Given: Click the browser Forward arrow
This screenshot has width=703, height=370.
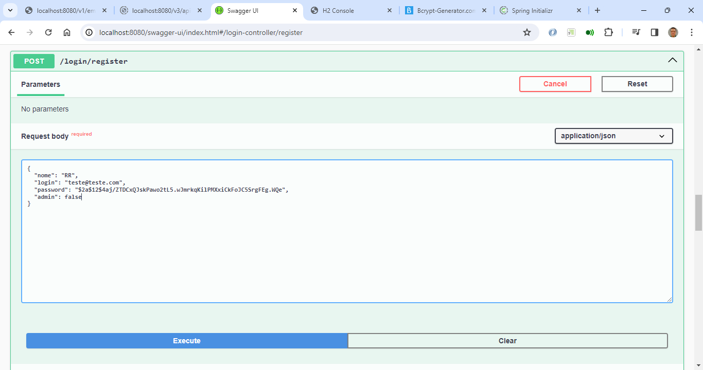Looking at the screenshot, I should pos(30,32).
